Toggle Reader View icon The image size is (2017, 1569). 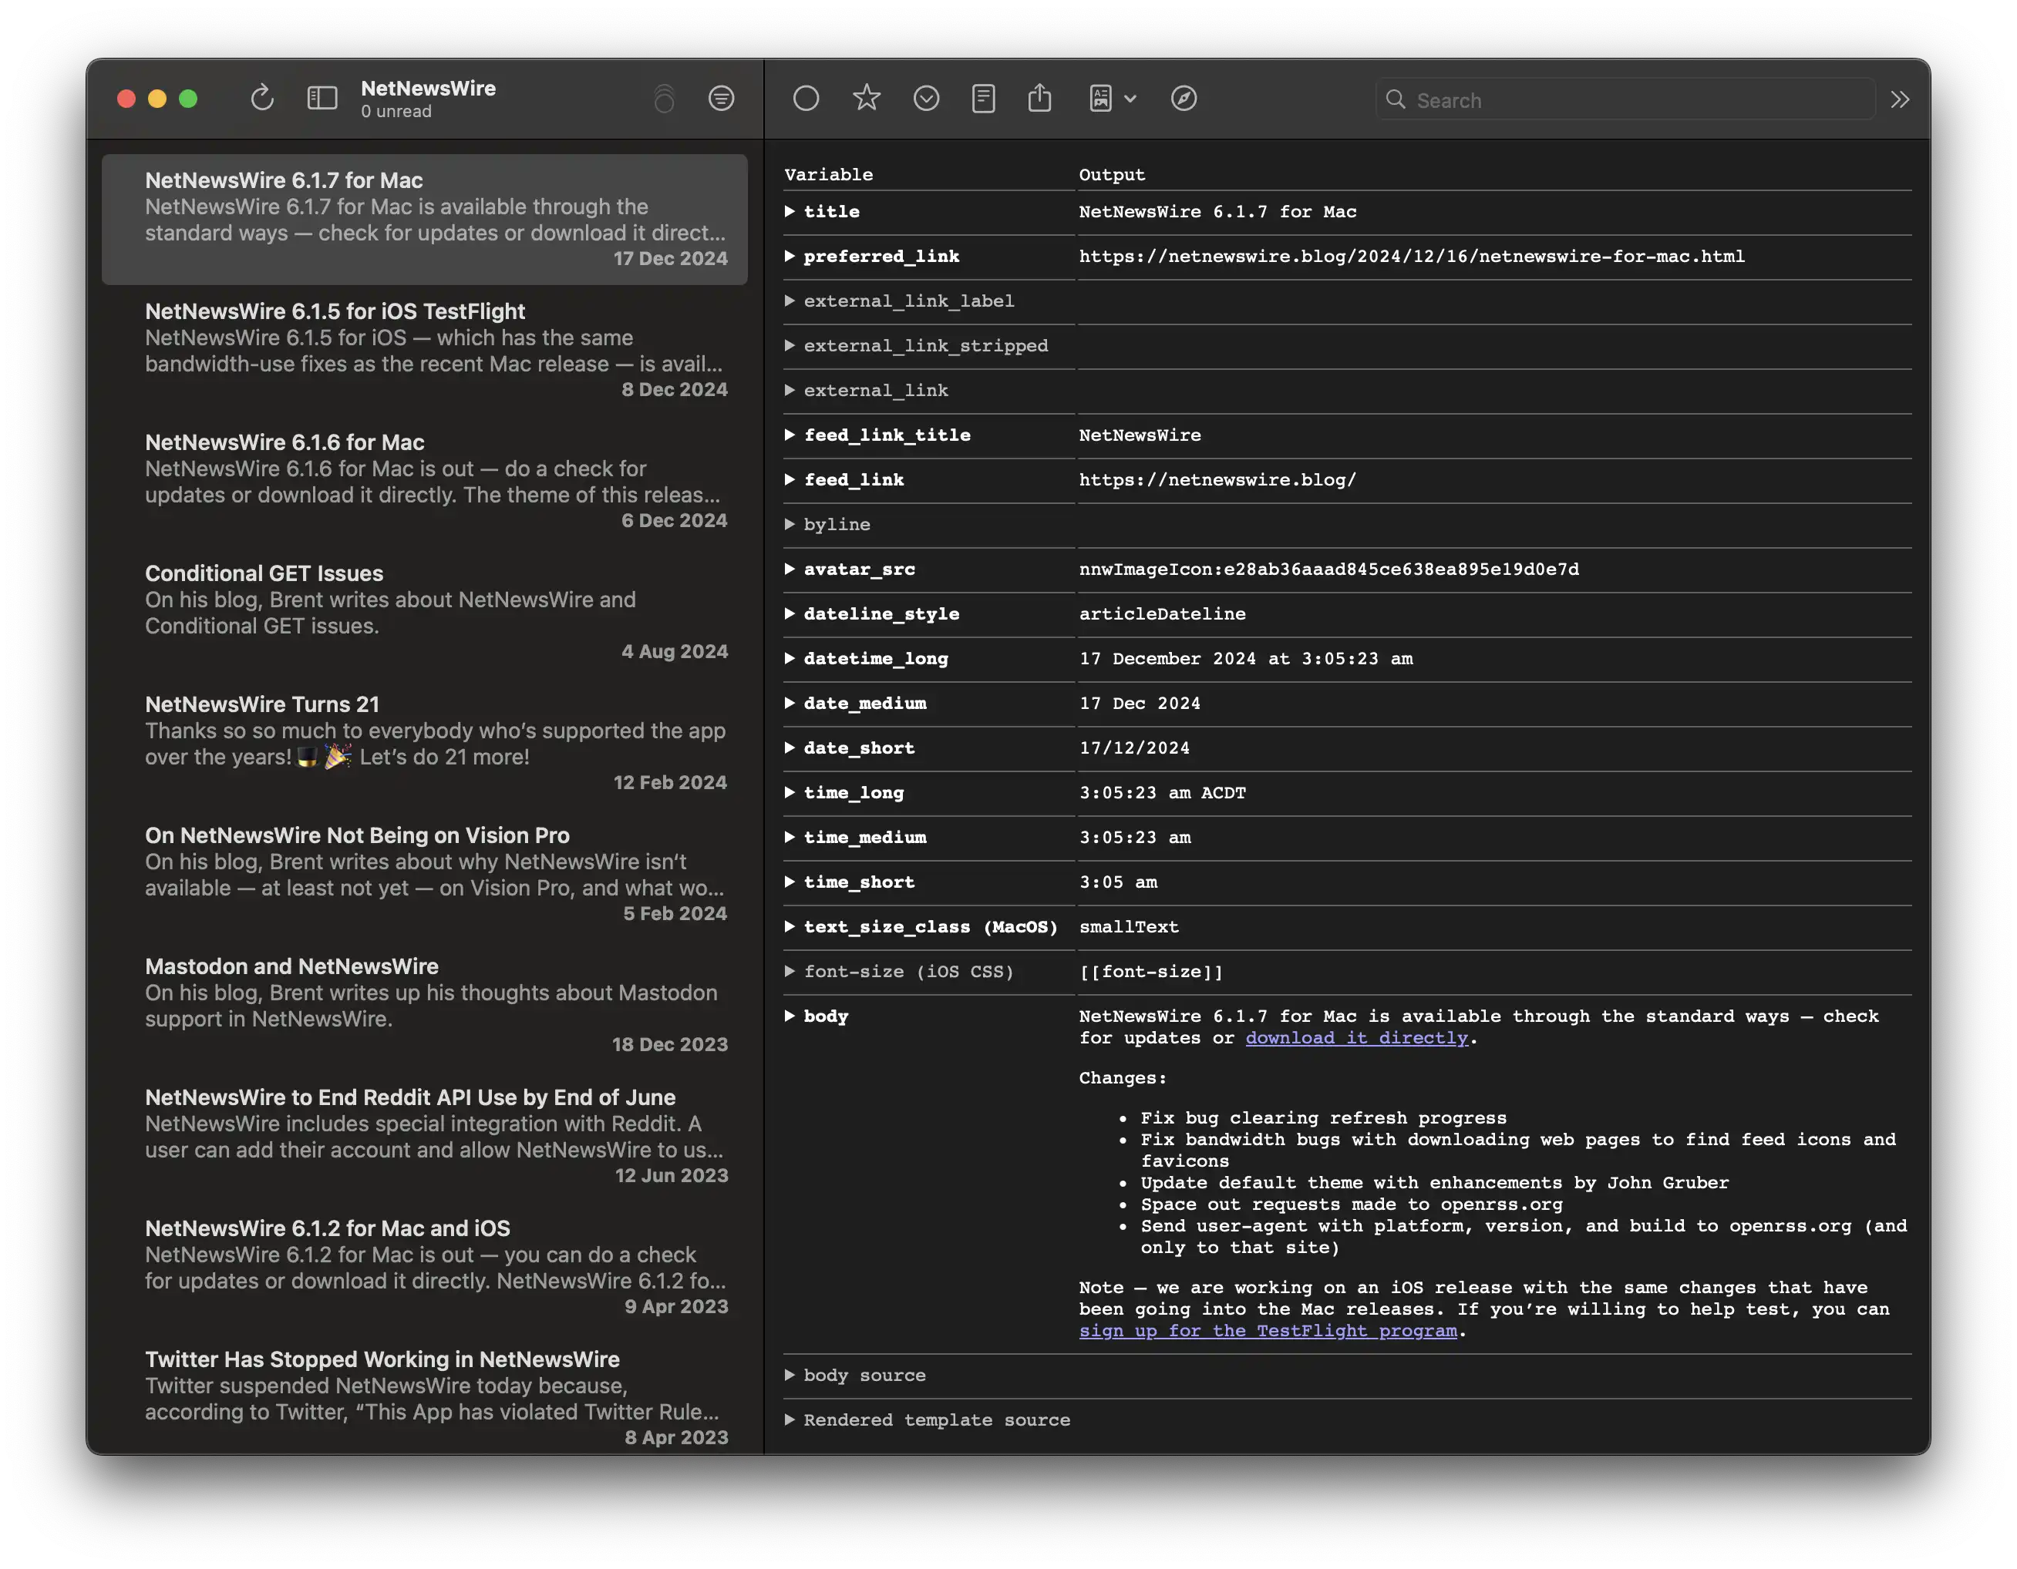click(984, 98)
